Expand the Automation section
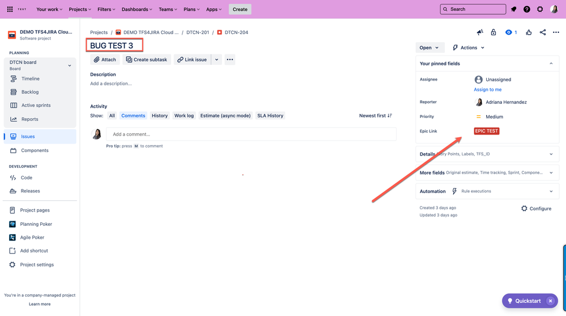This screenshot has width=566, height=316. [x=487, y=191]
